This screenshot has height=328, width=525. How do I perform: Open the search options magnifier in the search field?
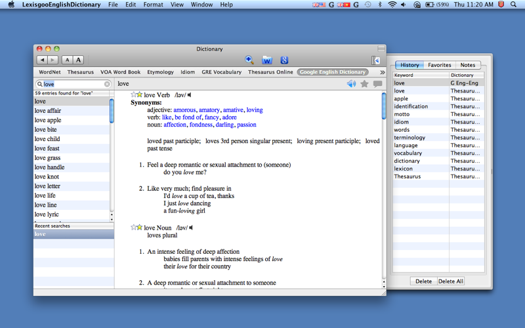pos(40,84)
